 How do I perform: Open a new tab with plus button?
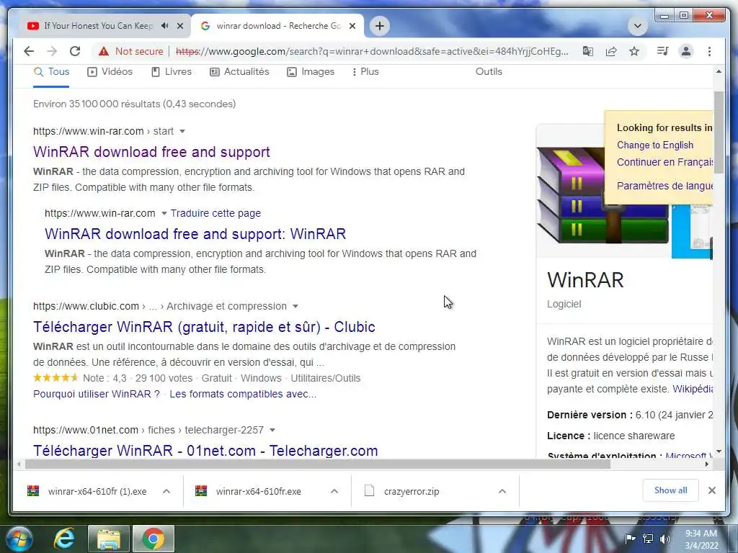(x=380, y=26)
